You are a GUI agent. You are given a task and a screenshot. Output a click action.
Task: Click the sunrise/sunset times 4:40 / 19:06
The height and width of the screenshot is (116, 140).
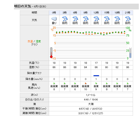[x=91, y=100]
